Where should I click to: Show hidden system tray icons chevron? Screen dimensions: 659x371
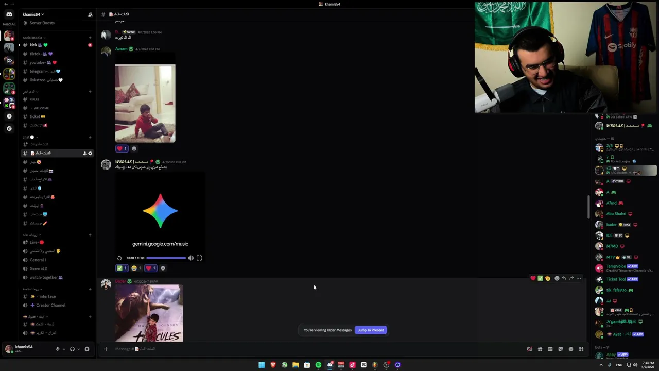(601, 365)
